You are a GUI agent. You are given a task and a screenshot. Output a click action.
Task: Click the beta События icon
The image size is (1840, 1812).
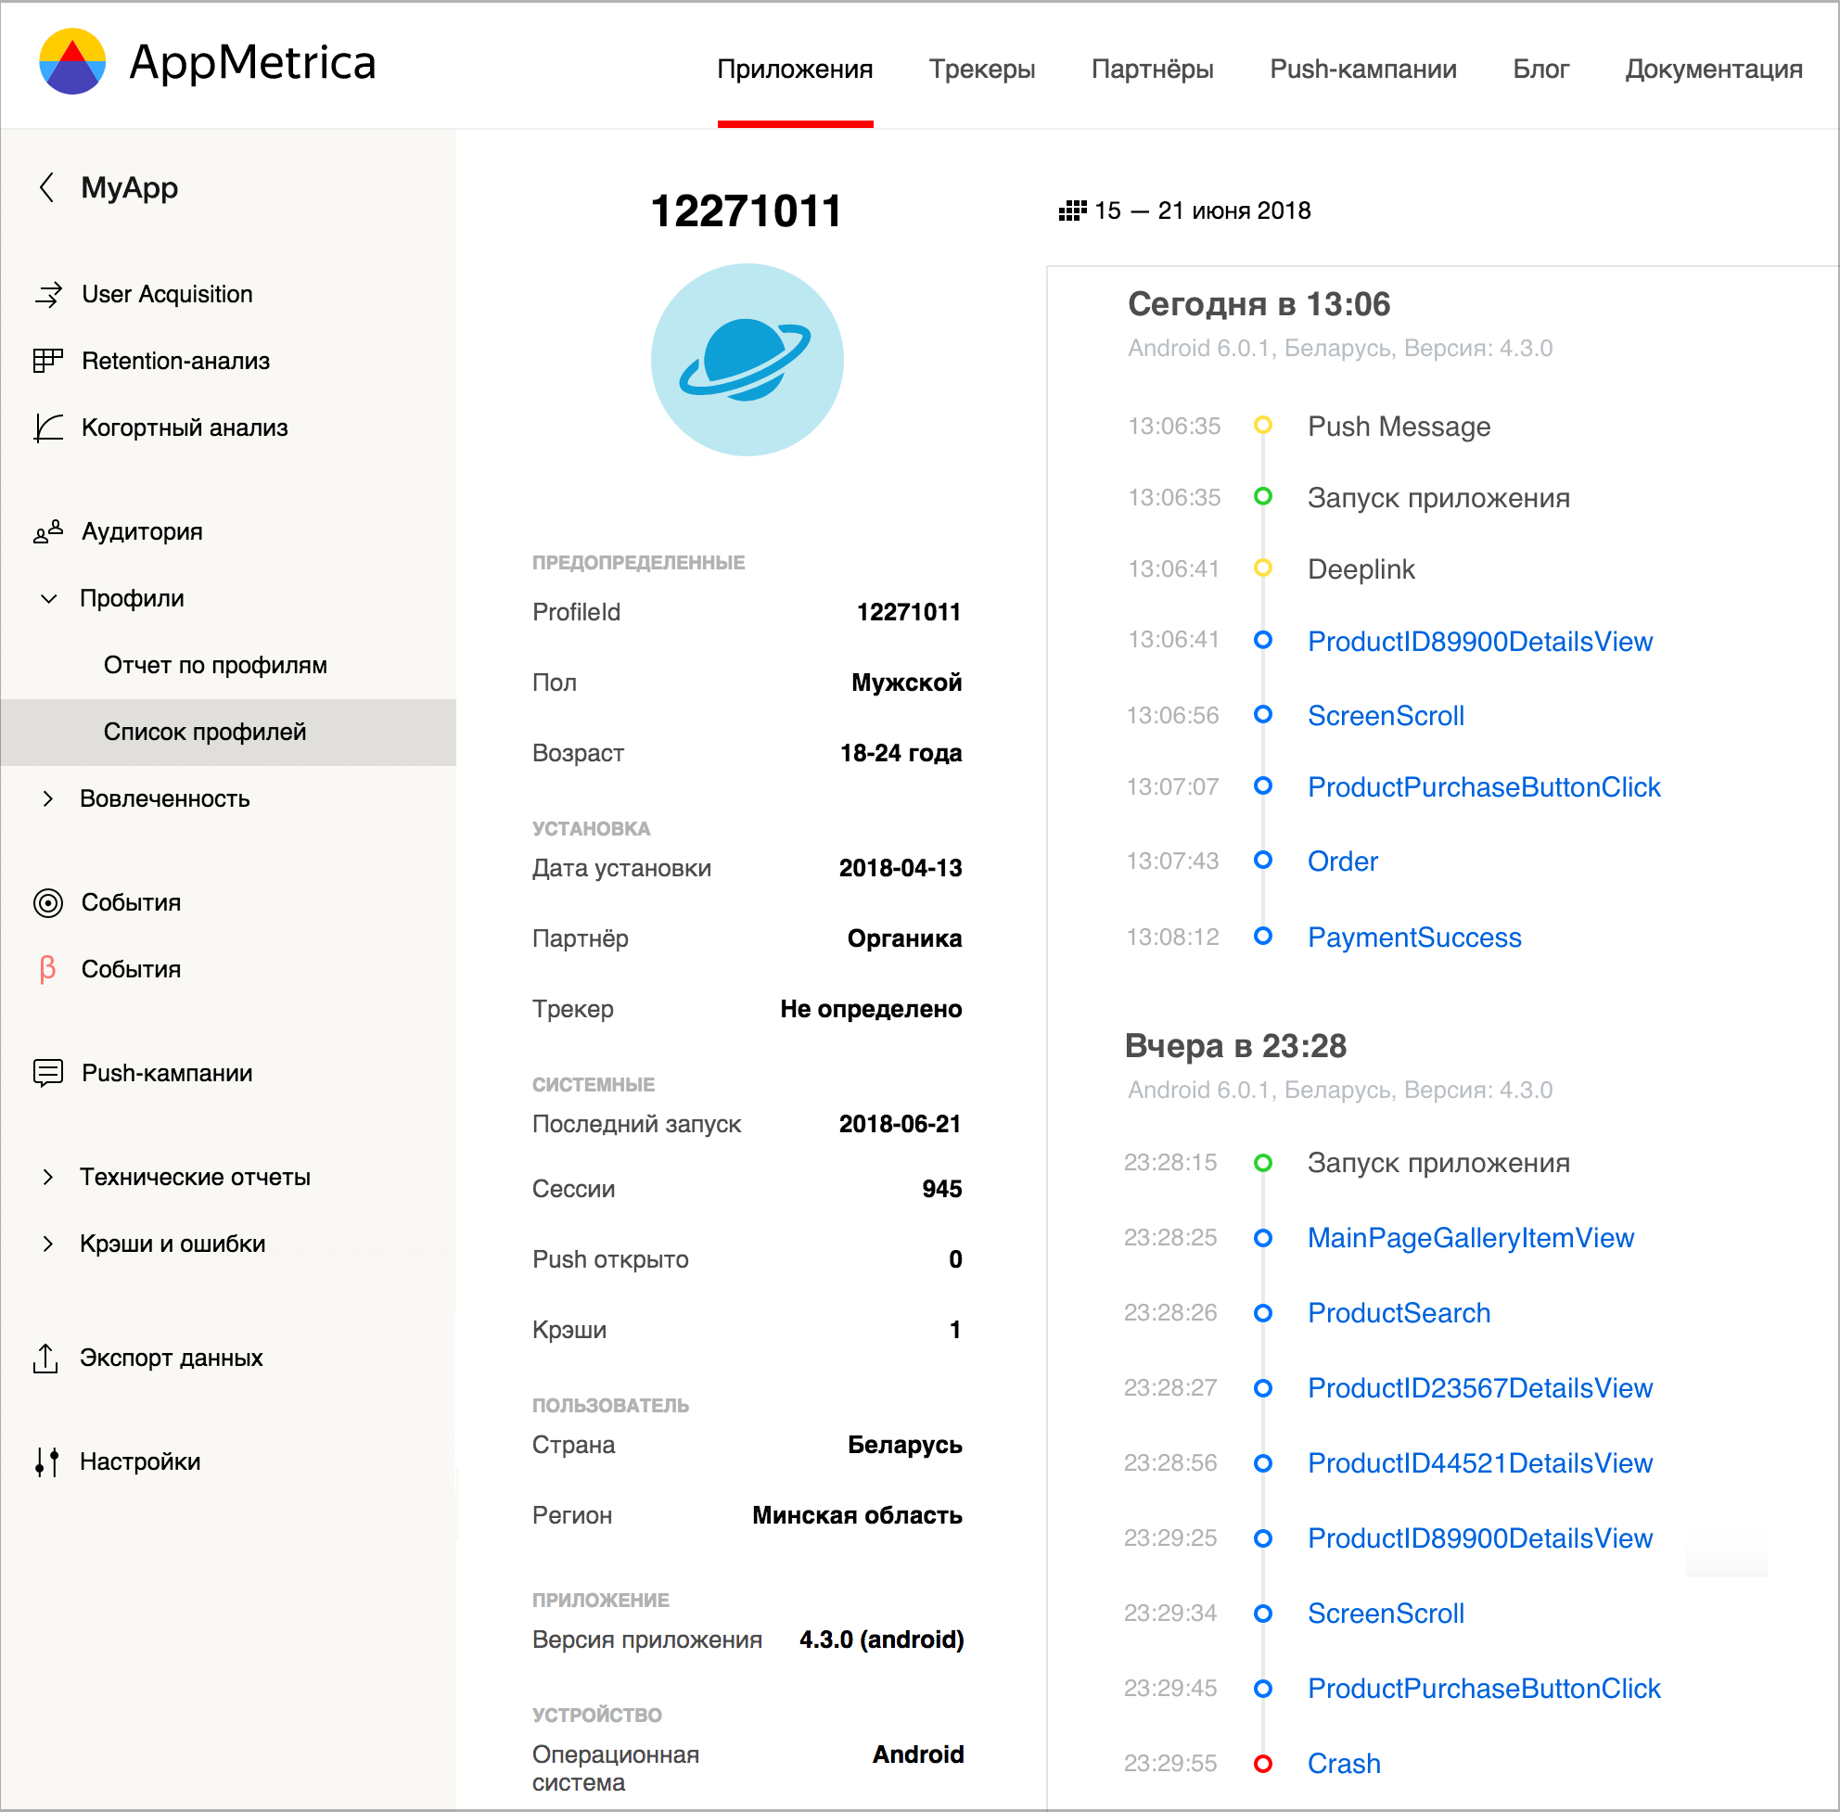click(47, 969)
